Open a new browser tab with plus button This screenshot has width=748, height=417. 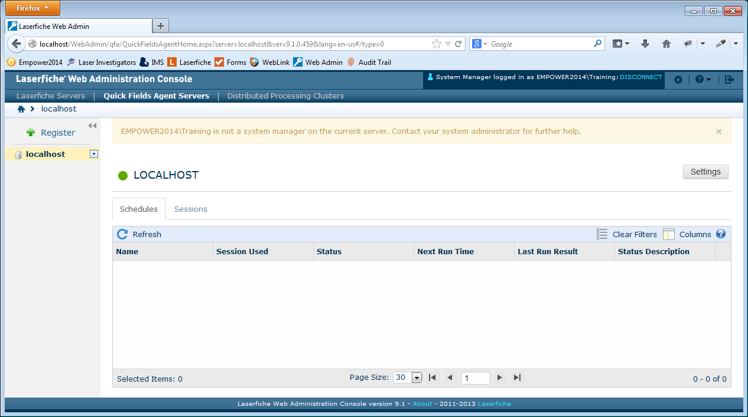tap(161, 26)
